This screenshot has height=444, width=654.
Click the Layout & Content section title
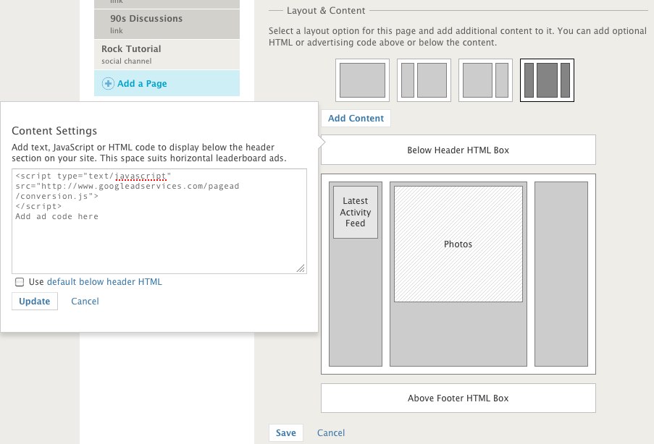[326, 10]
